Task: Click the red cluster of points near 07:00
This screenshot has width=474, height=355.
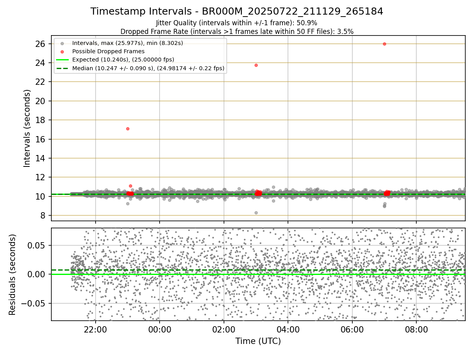Action: point(387,193)
